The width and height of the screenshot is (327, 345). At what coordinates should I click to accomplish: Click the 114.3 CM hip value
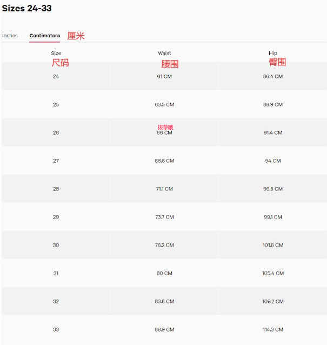(x=272, y=330)
